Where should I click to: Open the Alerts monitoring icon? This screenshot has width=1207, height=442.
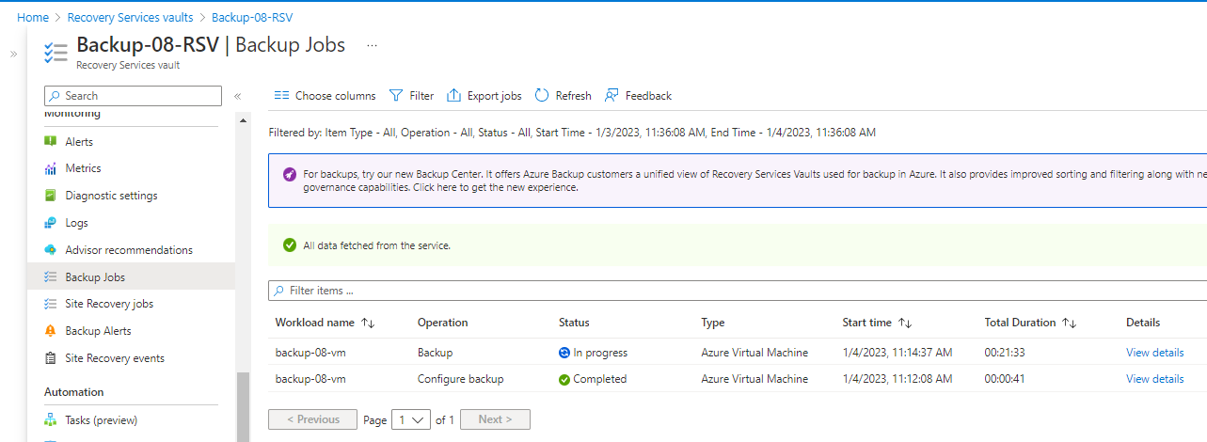(x=51, y=141)
